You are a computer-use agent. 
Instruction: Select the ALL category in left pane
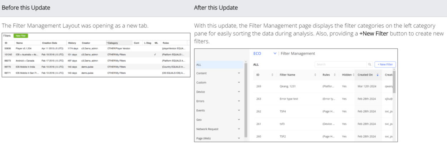click(199, 64)
